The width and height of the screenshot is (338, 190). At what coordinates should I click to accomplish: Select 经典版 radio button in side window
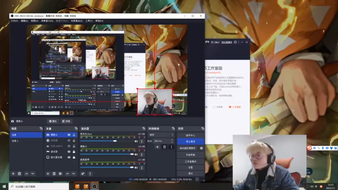click(x=214, y=107)
